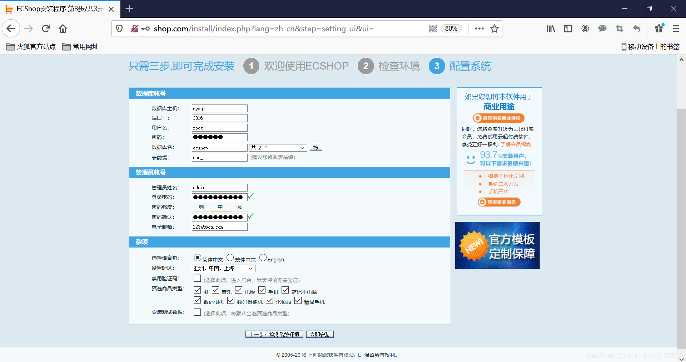Select the 简体中文 language option

click(197, 258)
